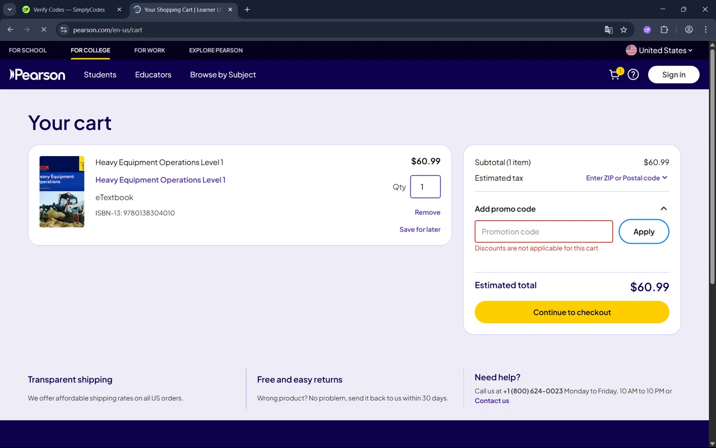The height and width of the screenshot is (448, 716).
Task: Click the ISBN-13: 9780138304010 text
Action: tap(135, 213)
